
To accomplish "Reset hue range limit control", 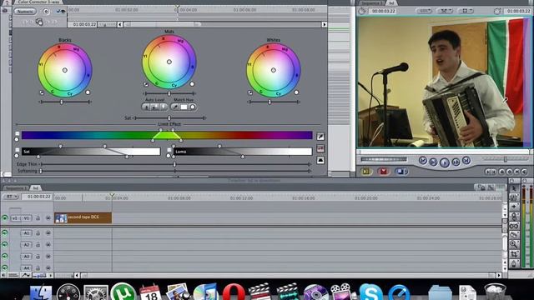I will pos(17,139).
